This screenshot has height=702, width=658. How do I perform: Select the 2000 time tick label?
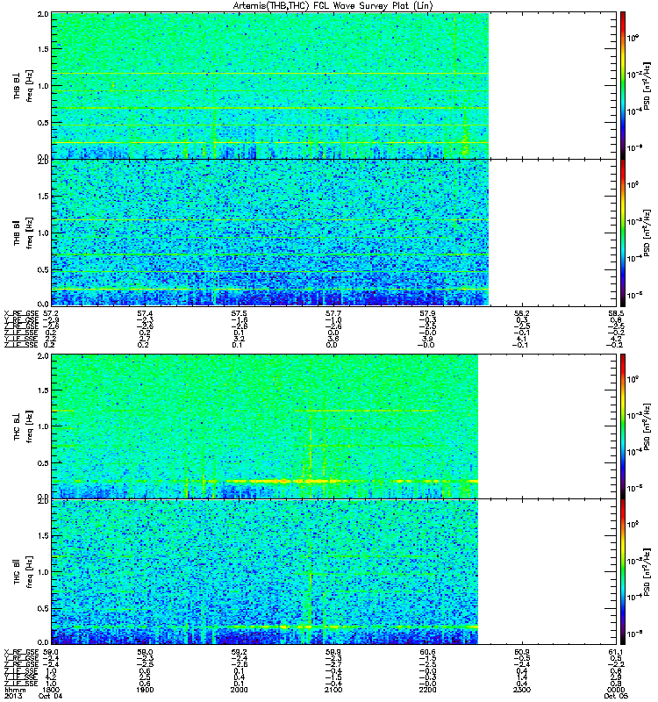(x=239, y=690)
